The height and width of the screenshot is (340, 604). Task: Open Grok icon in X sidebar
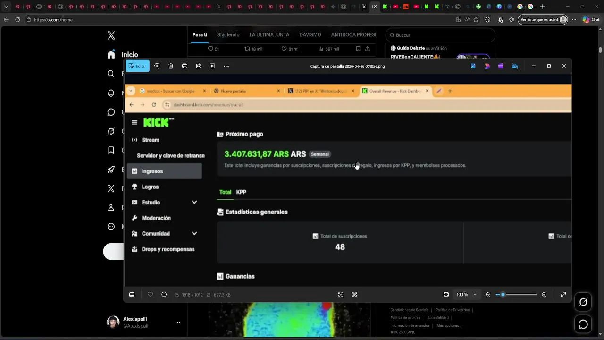point(111,131)
